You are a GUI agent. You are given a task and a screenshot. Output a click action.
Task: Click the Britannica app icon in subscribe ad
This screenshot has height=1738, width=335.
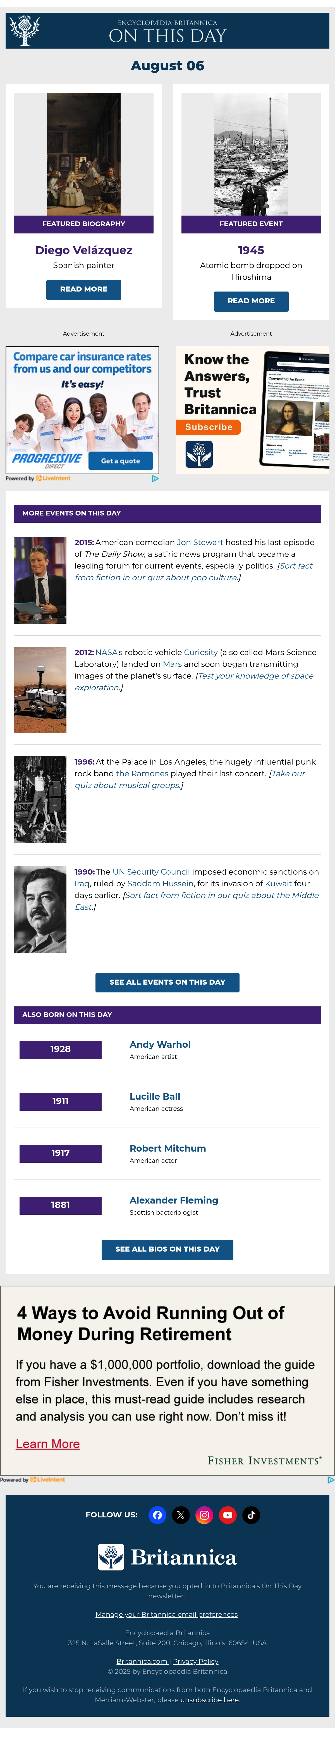[199, 454]
